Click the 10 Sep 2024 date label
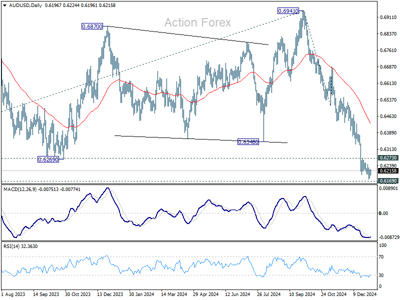This screenshot has height=300, width=400. click(302, 294)
